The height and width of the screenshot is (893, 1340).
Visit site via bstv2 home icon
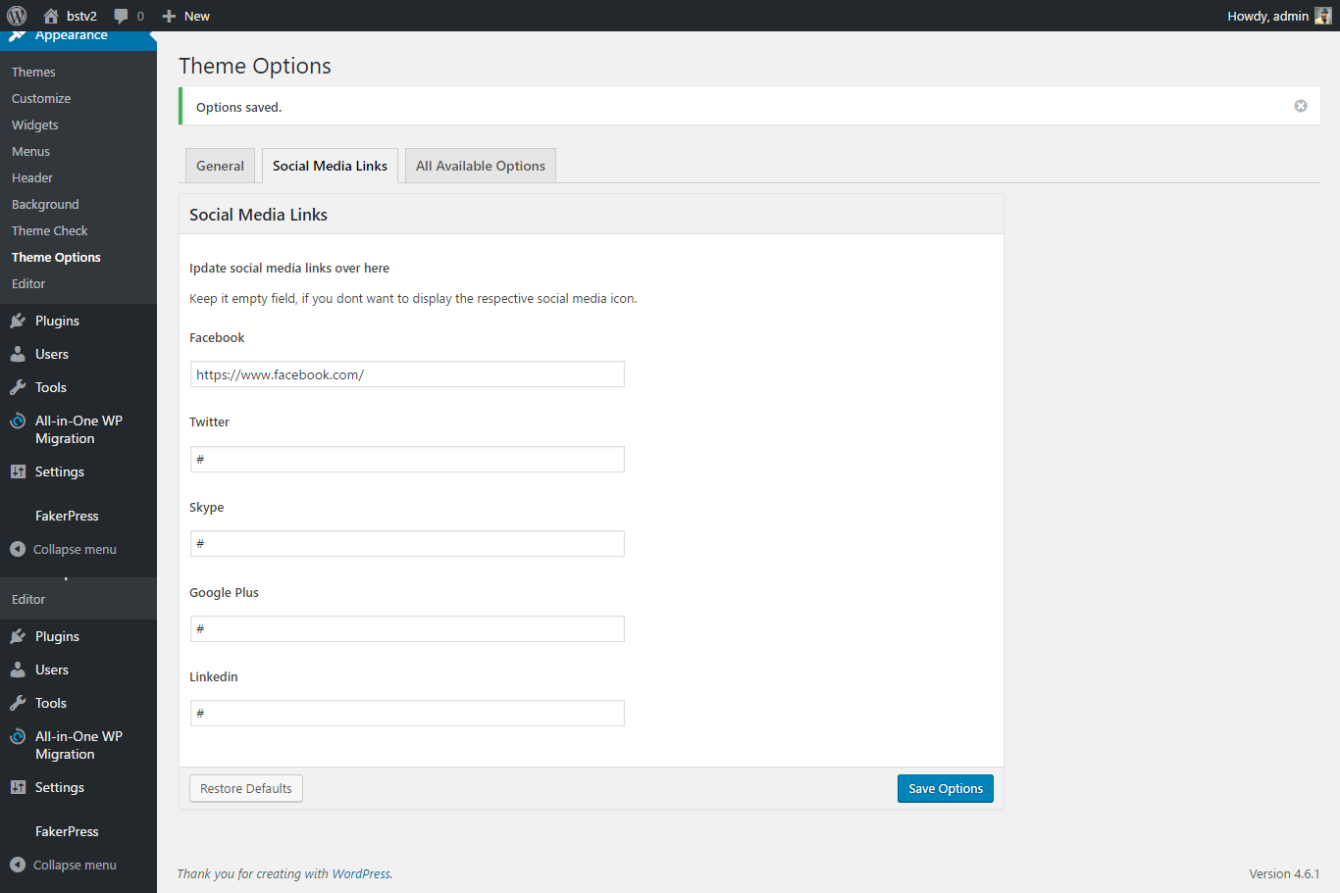pos(51,16)
